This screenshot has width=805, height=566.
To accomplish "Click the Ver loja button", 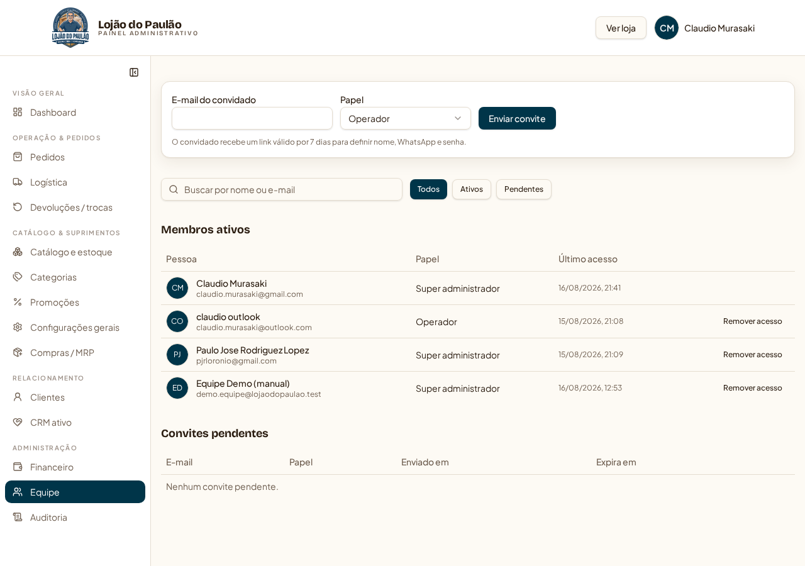I will pyautogui.click(x=621, y=28).
